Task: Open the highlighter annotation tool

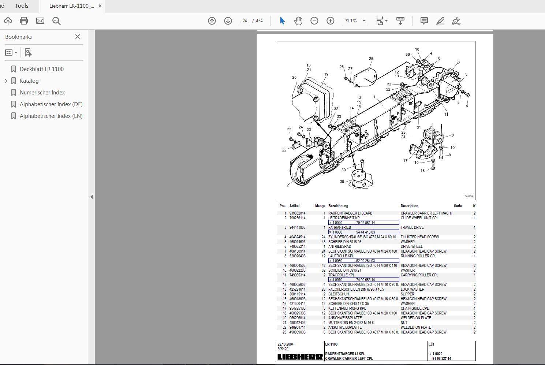Action: [x=440, y=21]
